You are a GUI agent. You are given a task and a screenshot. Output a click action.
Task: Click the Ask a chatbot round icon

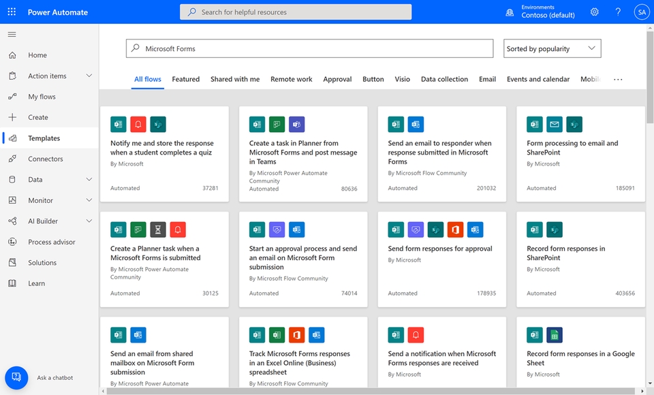[x=16, y=377]
